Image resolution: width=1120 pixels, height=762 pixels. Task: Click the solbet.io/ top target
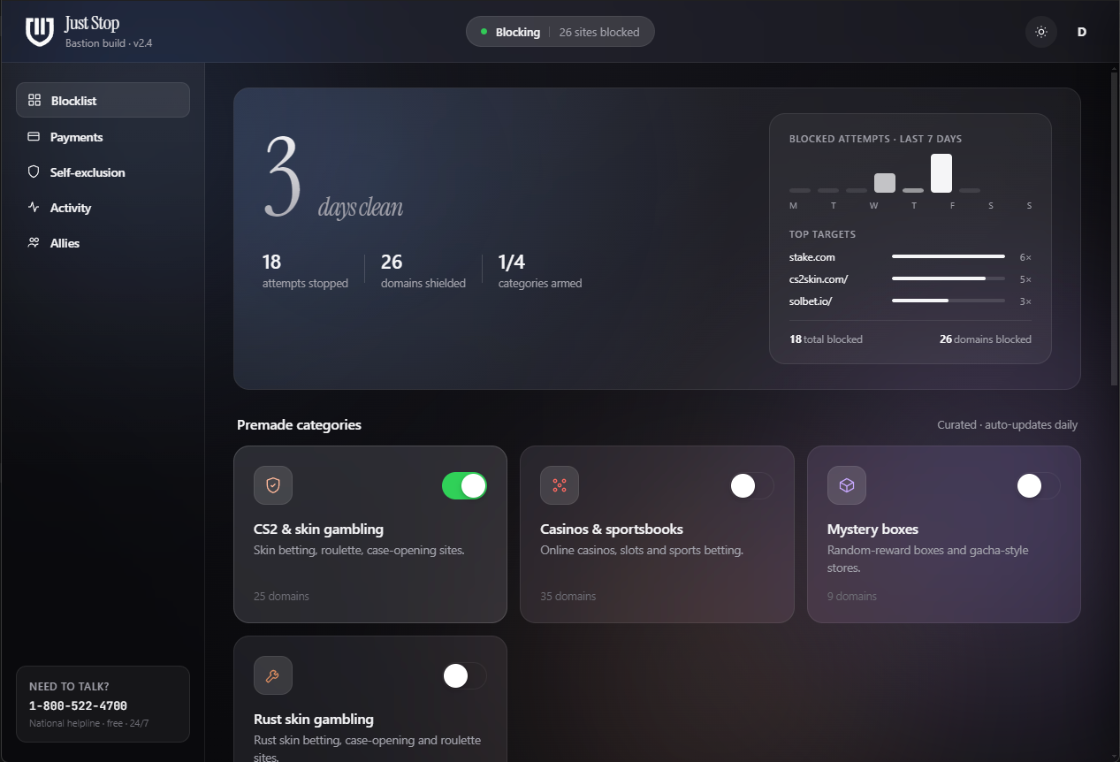click(x=811, y=301)
